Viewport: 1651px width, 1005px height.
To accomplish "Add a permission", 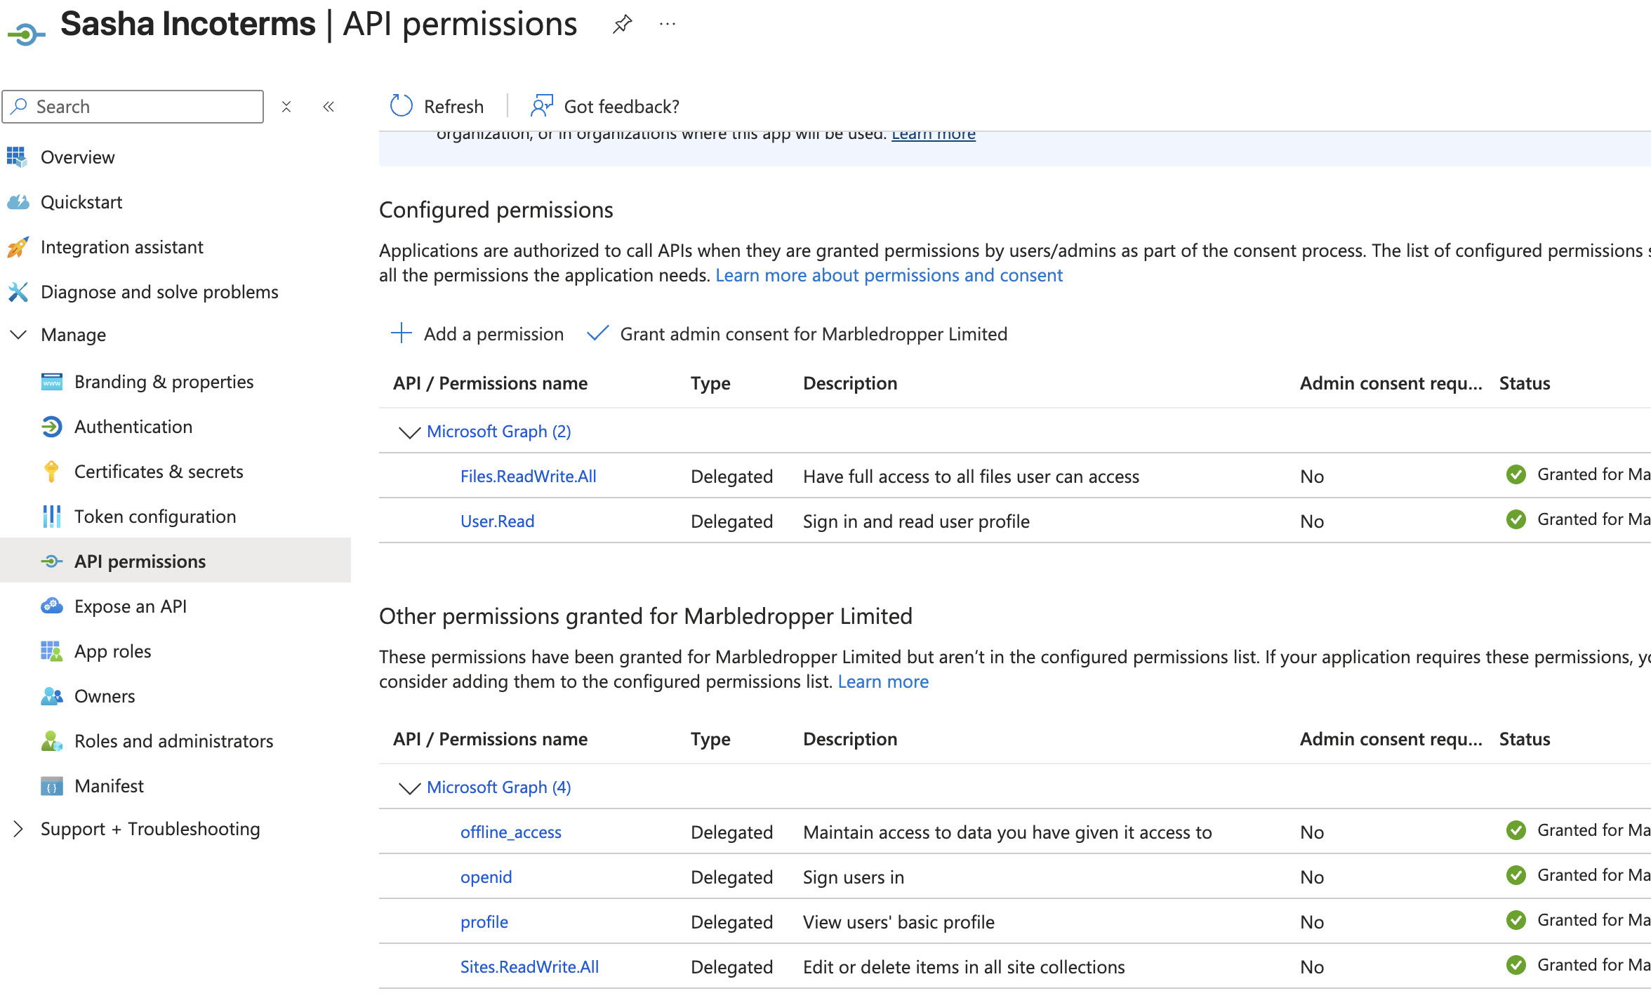I will 477,333.
